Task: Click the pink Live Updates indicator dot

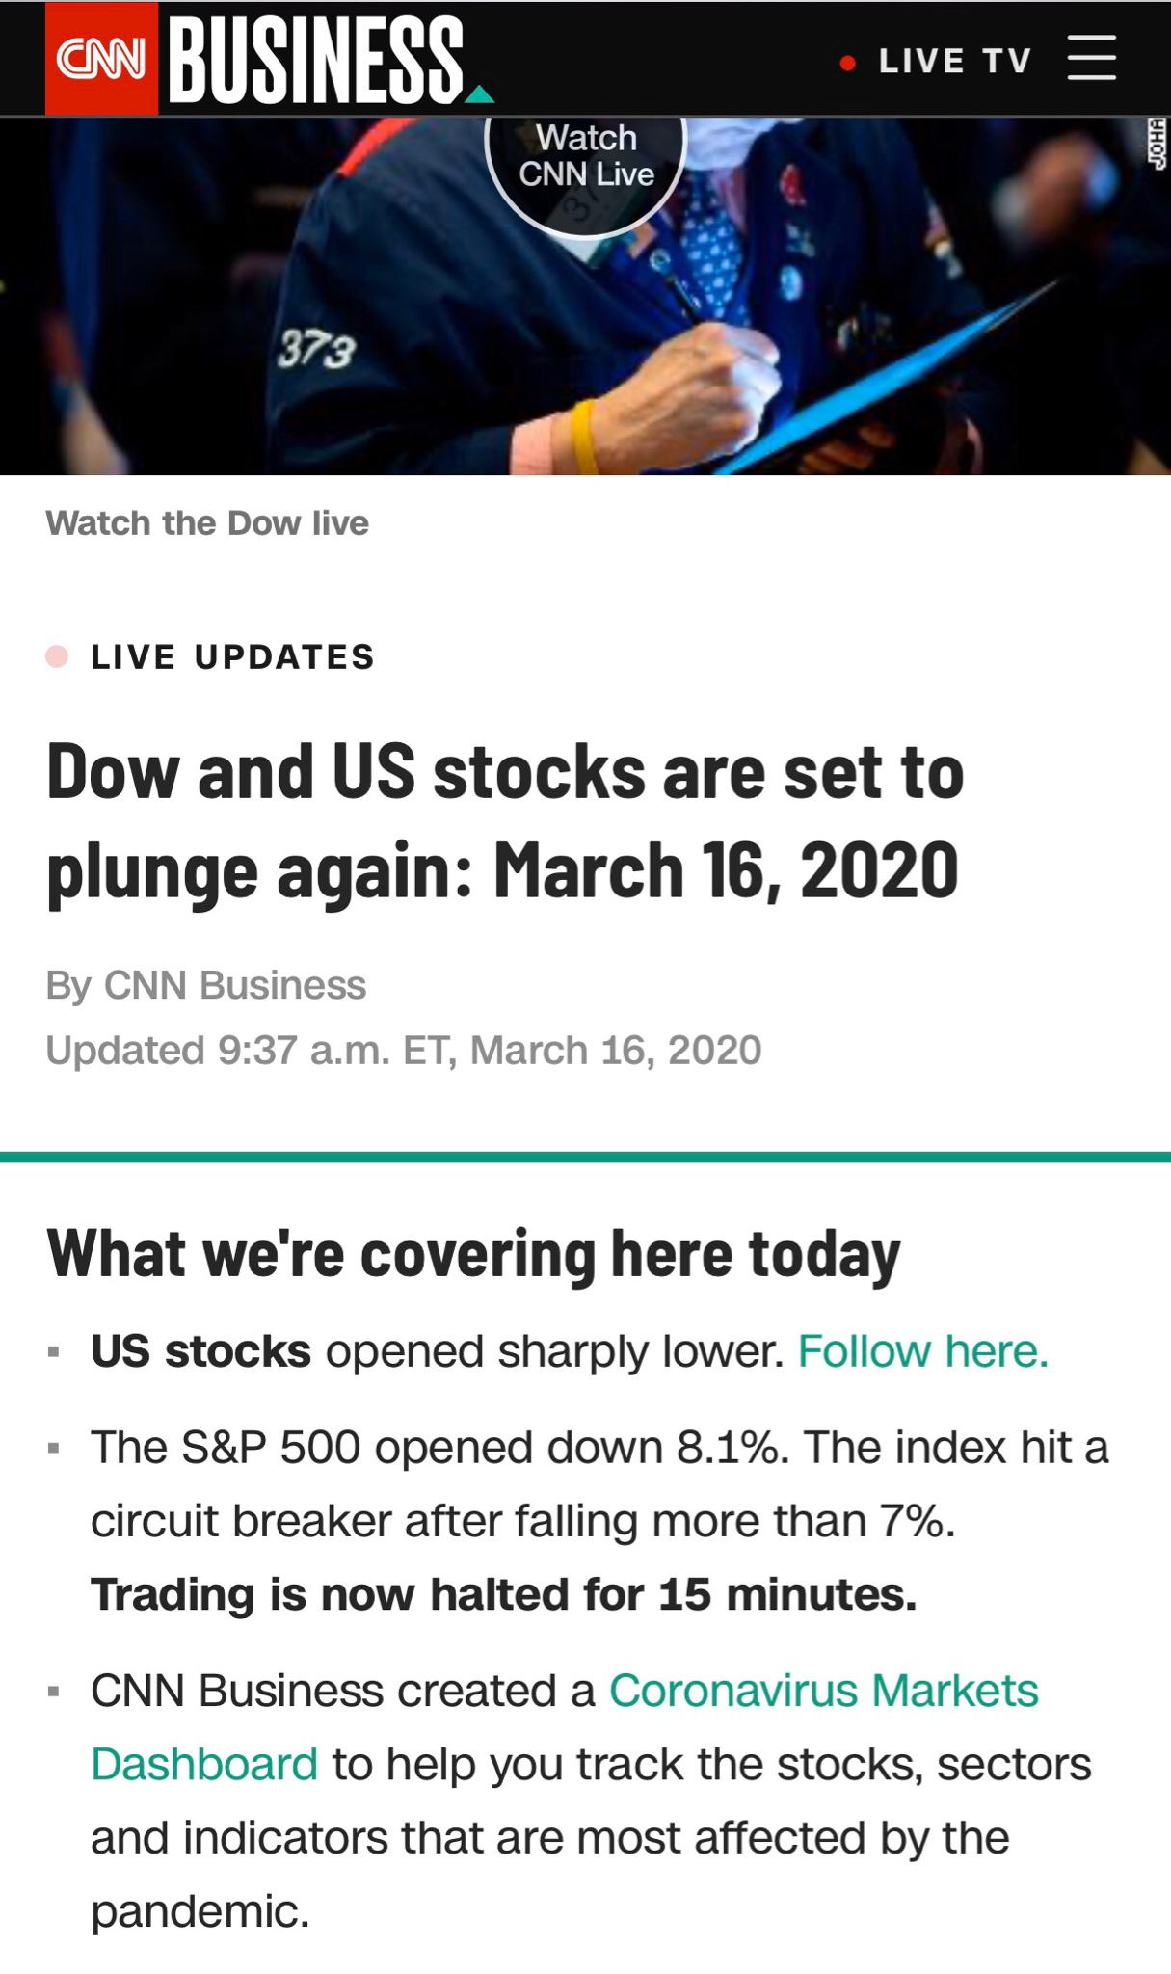Action: tap(57, 657)
